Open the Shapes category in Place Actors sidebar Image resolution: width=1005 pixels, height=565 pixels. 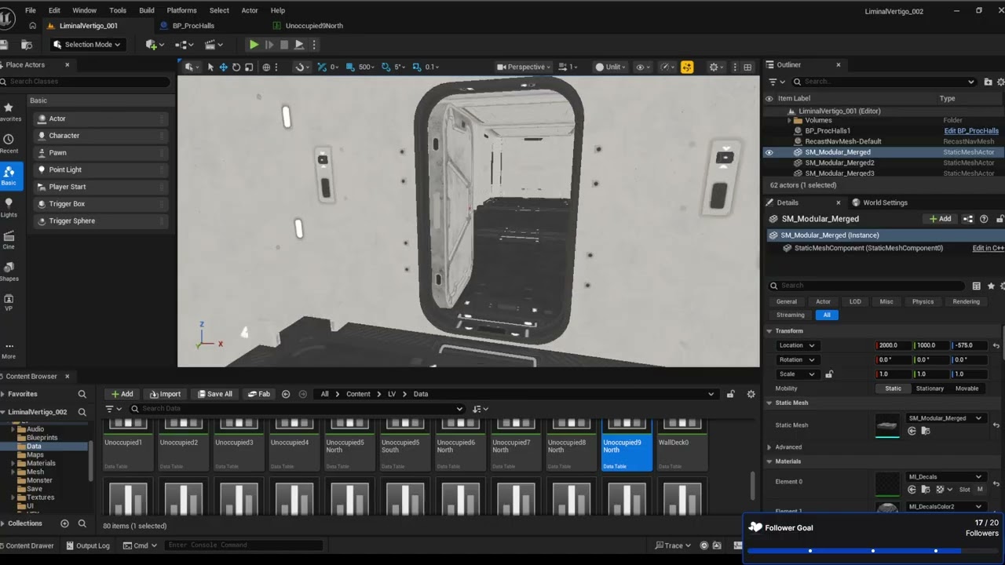9,272
